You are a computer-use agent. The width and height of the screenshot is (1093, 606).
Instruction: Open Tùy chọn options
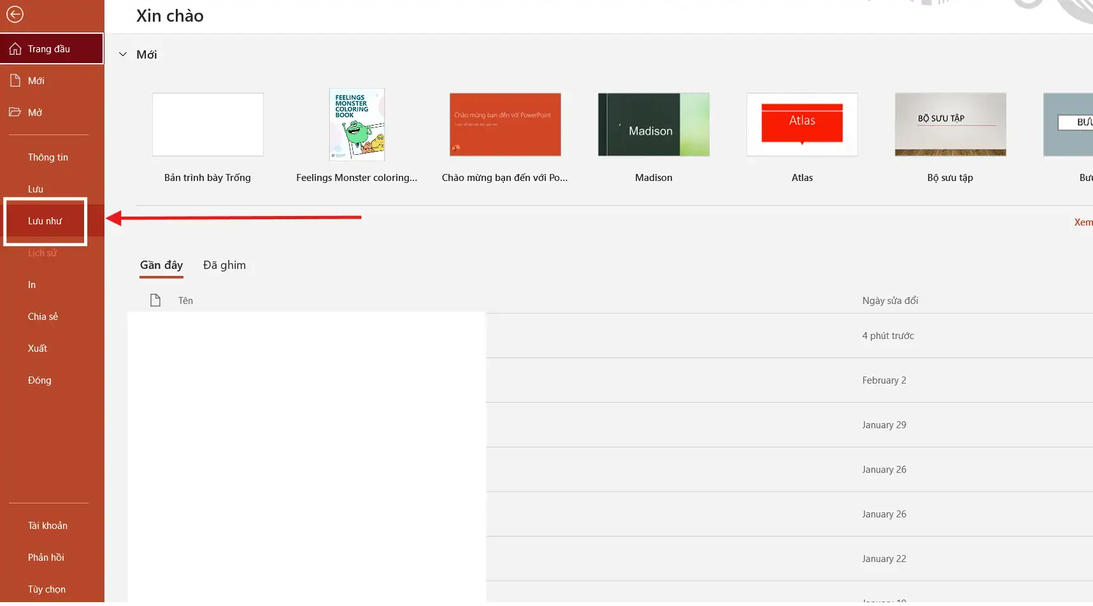point(46,589)
